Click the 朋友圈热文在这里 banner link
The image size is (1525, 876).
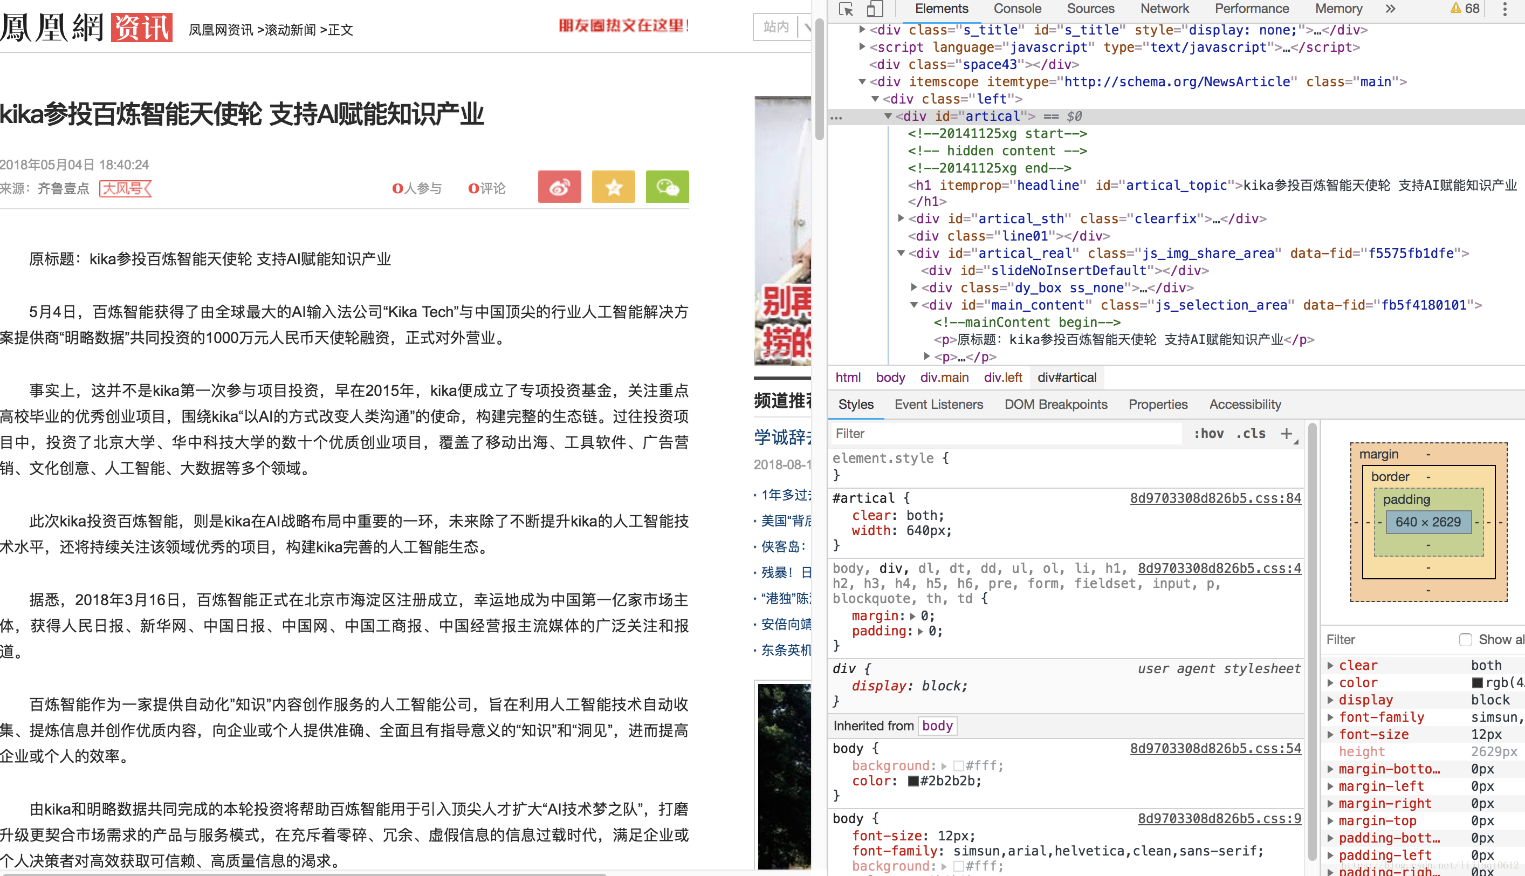tap(623, 26)
